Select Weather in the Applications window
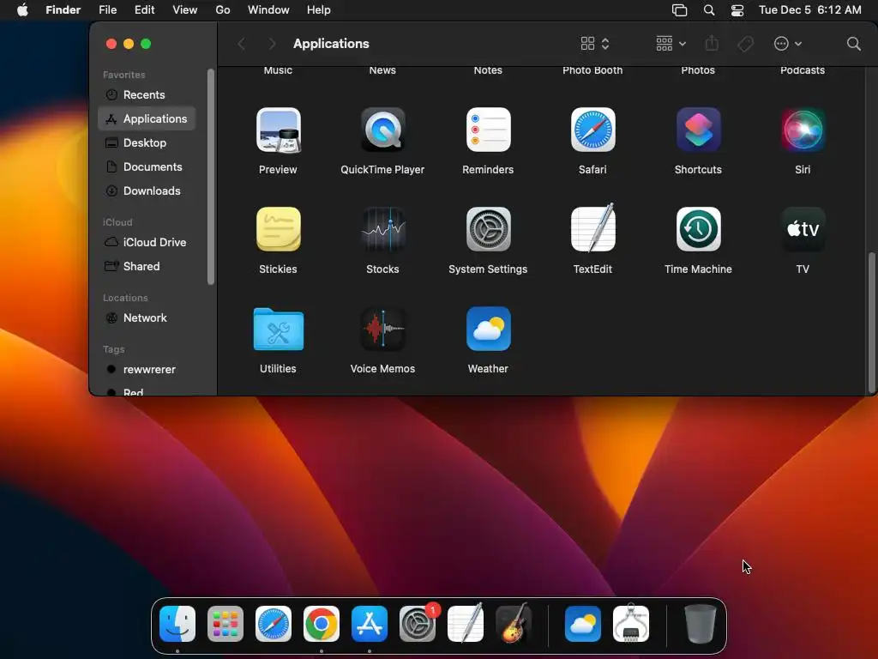The height and width of the screenshot is (659, 878). point(488,329)
